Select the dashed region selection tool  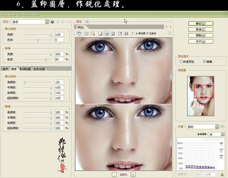pyautogui.click(x=86, y=34)
